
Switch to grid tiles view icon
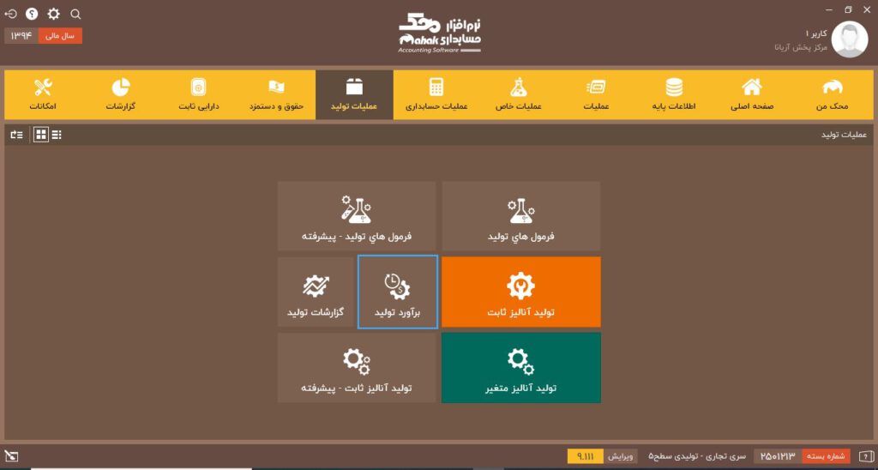click(x=41, y=135)
